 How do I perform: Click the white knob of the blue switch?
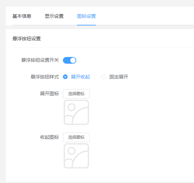pyautogui.click(x=73, y=60)
